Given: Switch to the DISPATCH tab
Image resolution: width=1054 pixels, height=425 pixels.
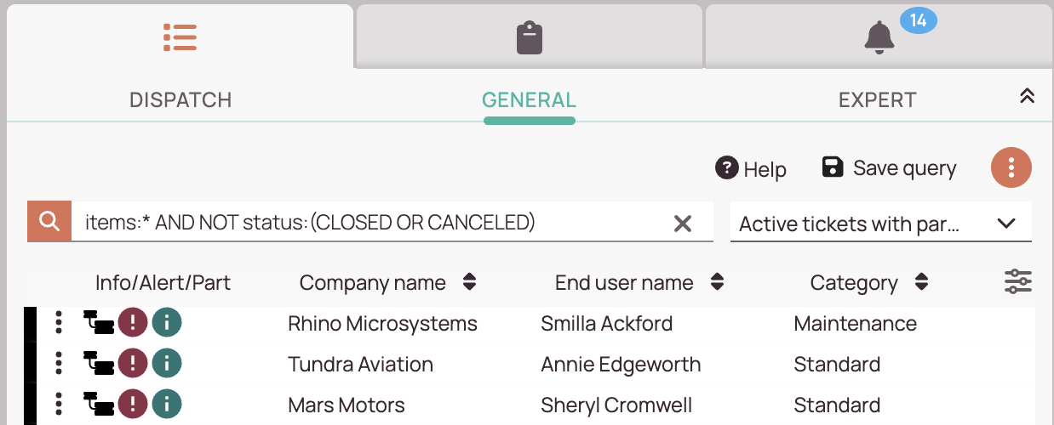Looking at the screenshot, I should pyautogui.click(x=180, y=99).
